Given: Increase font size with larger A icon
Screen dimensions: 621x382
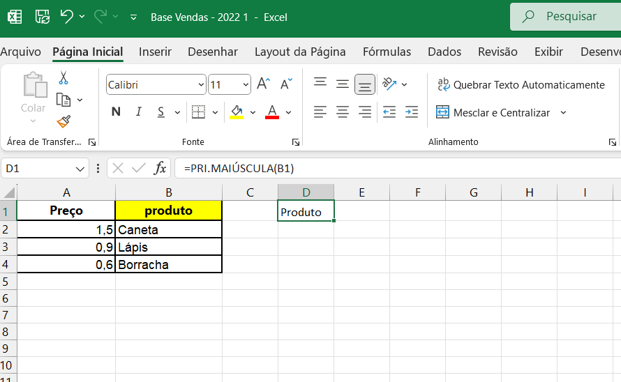Looking at the screenshot, I should pyautogui.click(x=263, y=84).
